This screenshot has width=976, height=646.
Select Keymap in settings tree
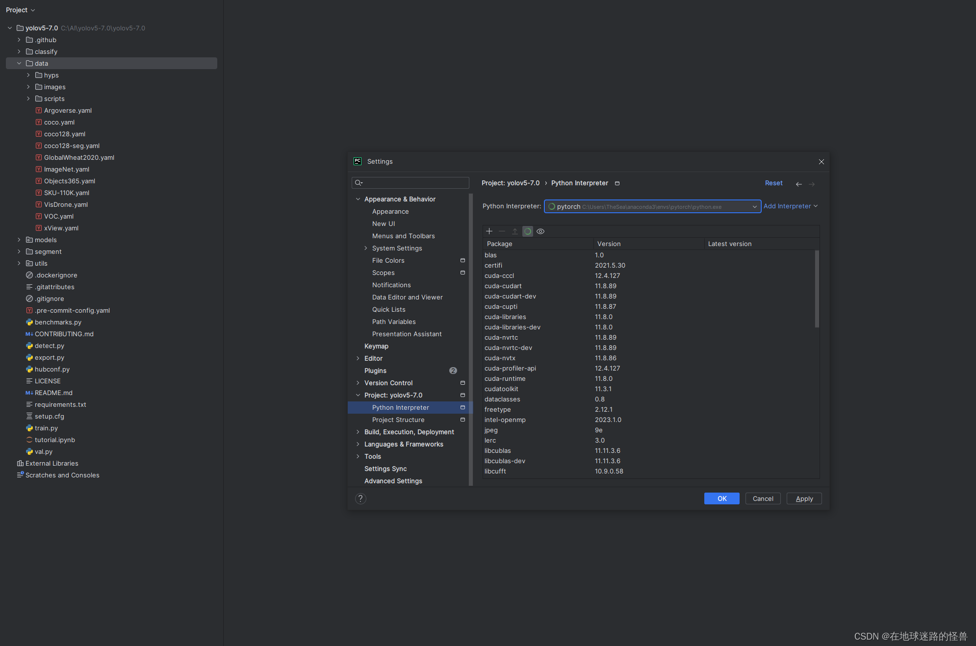(376, 346)
